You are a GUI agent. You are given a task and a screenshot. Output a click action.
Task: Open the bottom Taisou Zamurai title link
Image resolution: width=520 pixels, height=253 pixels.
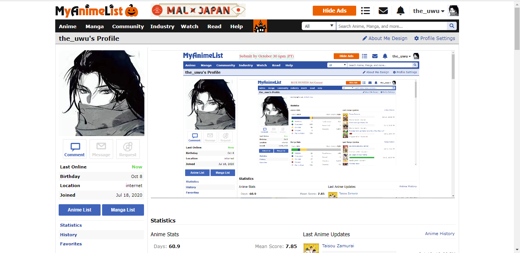pos(338,246)
